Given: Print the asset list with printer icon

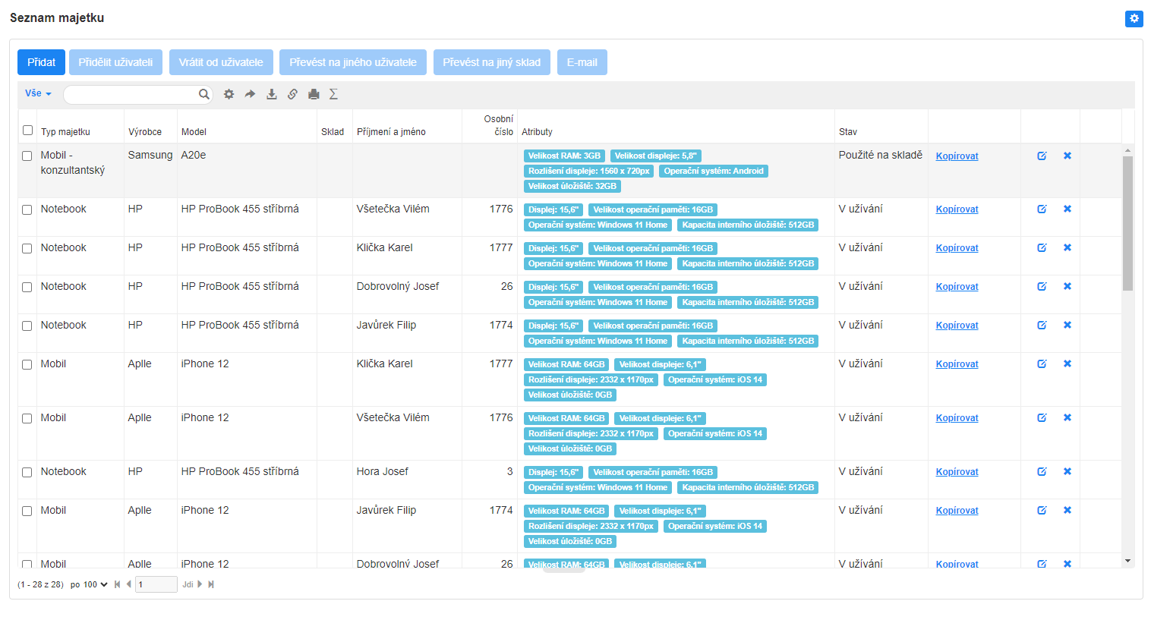Looking at the screenshot, I should click(314, 94).
